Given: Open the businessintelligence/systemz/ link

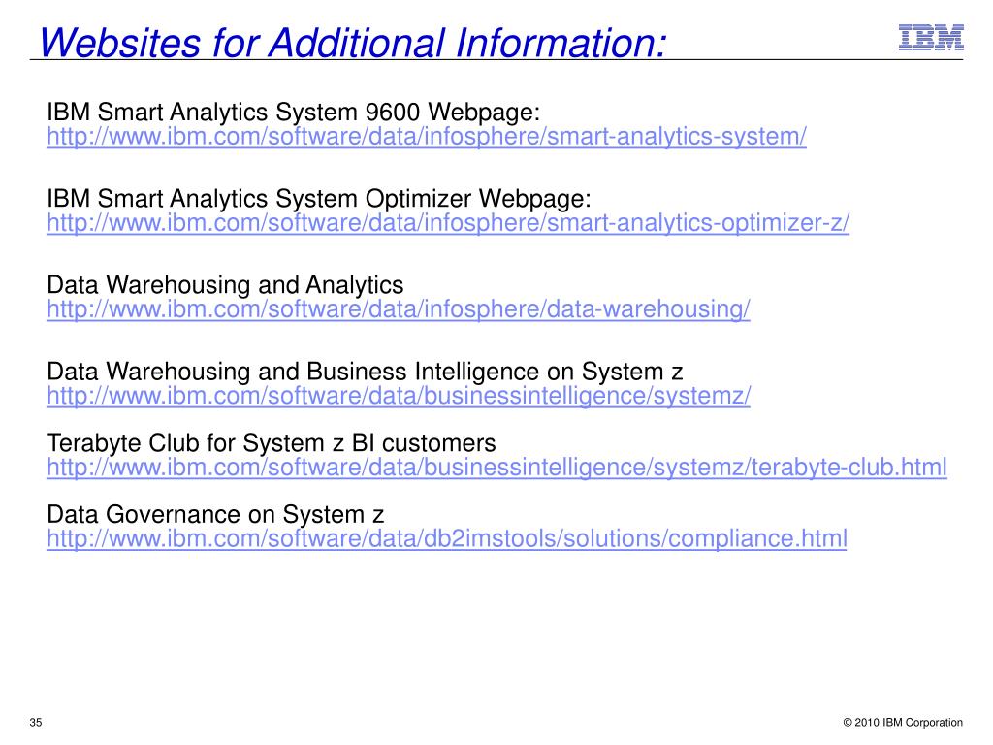Looking at the screenshot, I should pyautogui.click(x=399, y=396).
